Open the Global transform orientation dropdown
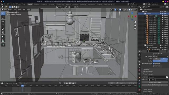 [x=60, y=7]
